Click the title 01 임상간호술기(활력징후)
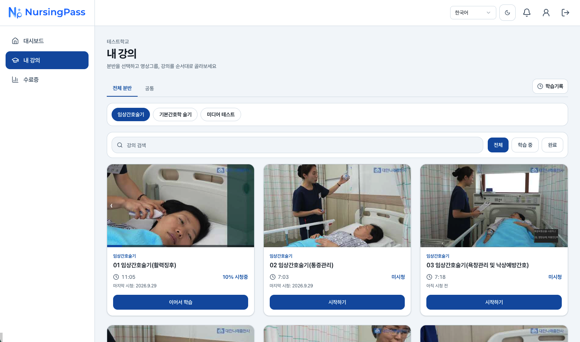This screenshot has width=580, height=342. point(145,265)
